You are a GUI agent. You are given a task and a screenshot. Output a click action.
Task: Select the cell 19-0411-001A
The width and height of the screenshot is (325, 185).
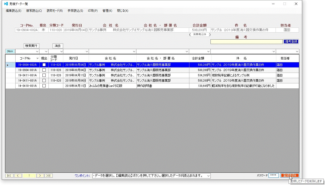27,75
